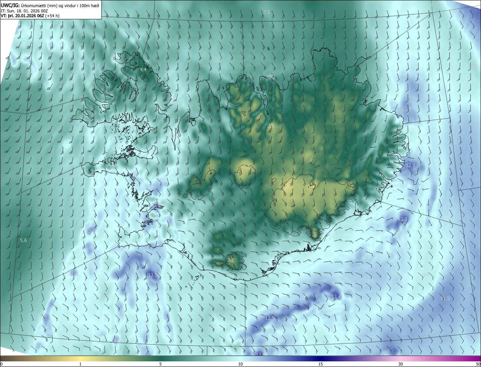The width and height of the screenshot is (481, 367).
Task: Click the 13.1 value label off the southeast coast
Action: point(402,219)
